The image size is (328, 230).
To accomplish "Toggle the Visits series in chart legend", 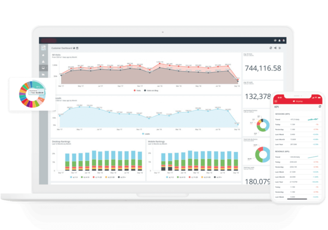I will tap(138, 91).
